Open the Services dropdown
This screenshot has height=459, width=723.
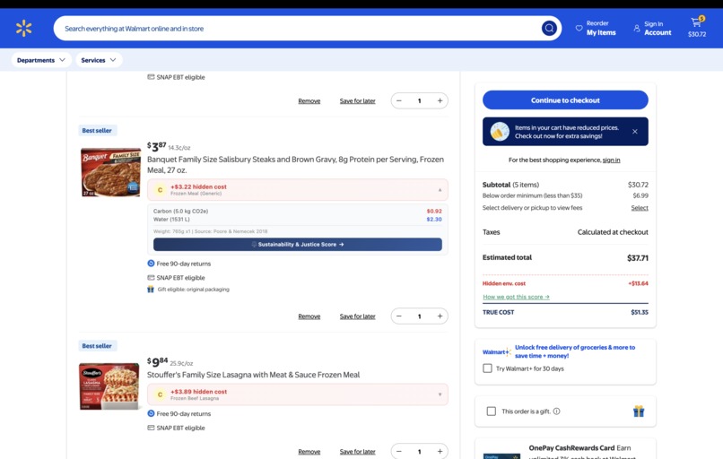(x=99, y=60)
